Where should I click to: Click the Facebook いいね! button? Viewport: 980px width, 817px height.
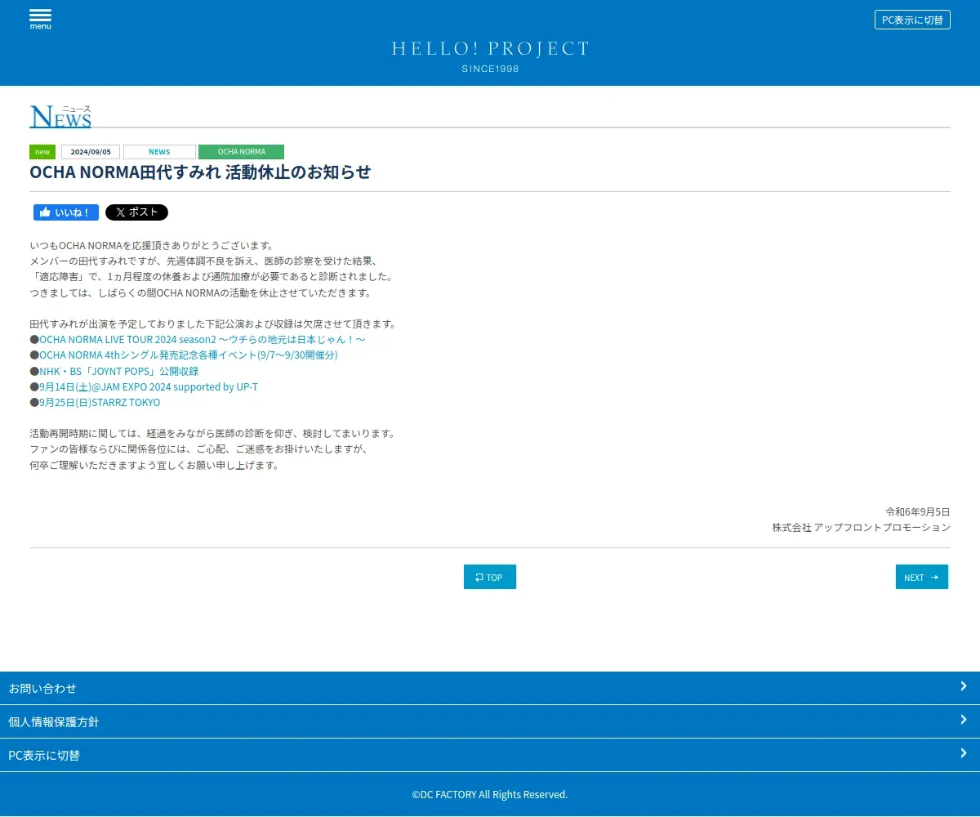(x=66, y=212)
